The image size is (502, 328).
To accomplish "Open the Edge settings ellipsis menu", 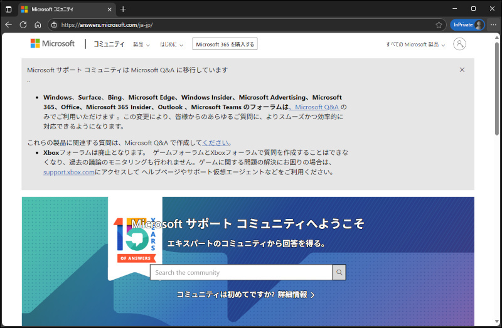I will (493, 25).
